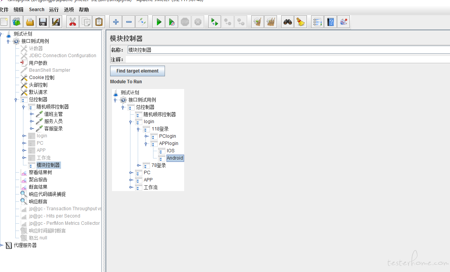Click the last toolbar icon after Help
Viewport: 450px width, 272px height.
click(x=343, y=22)
